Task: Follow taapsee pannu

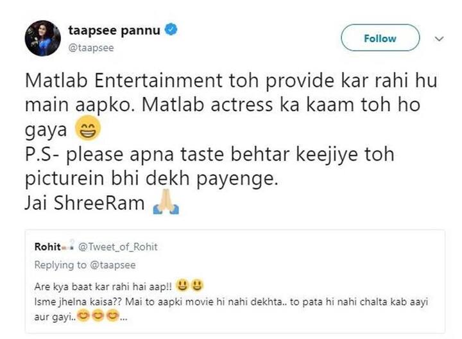Action: [380, 39]
